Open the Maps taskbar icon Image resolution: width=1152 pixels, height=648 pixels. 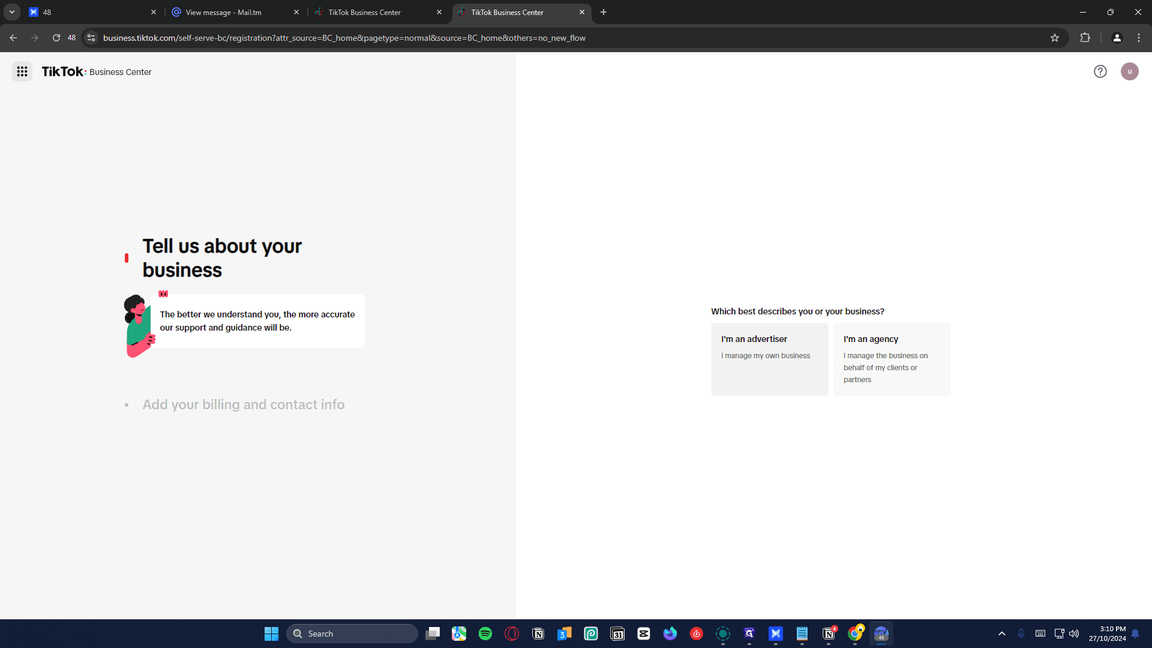(459, 634)
